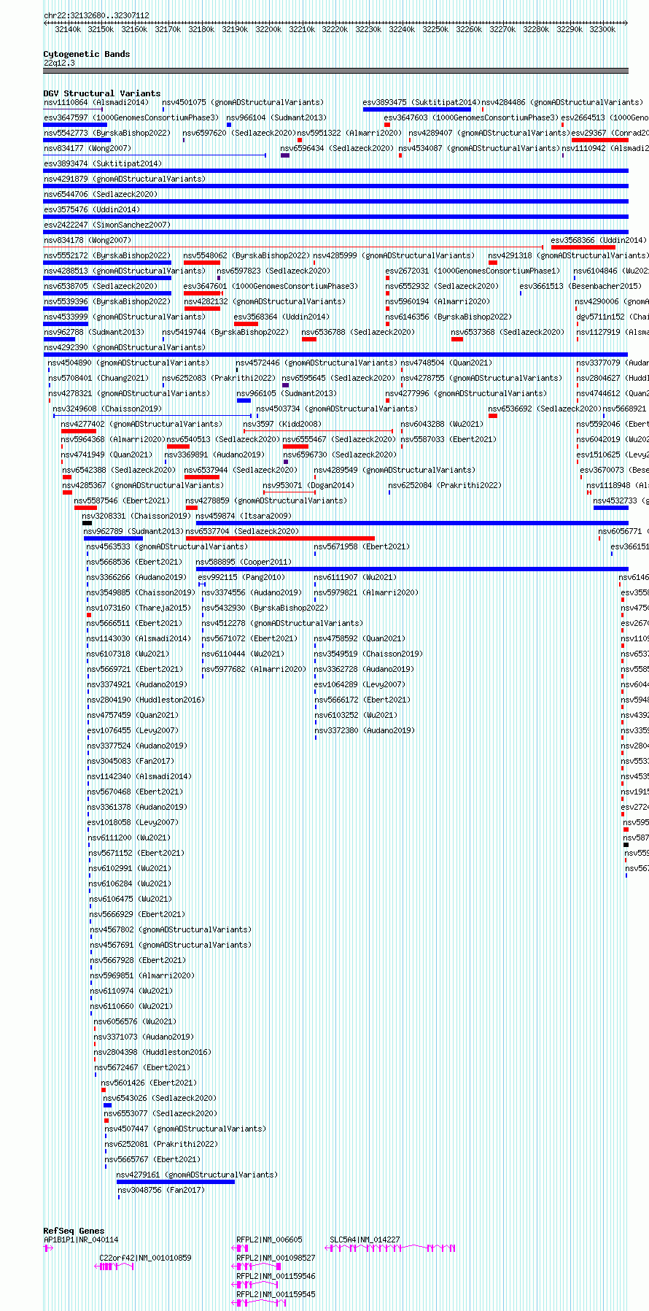
Task: Click the nsv5432930 (ByrskaBishop2022) label
Action: click(x=265, y=608)
